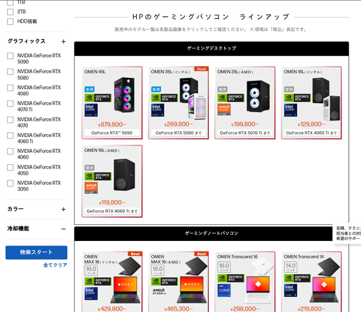
Task: Open the ゲーミングノートパソコン section header
Action: point(212,234)
